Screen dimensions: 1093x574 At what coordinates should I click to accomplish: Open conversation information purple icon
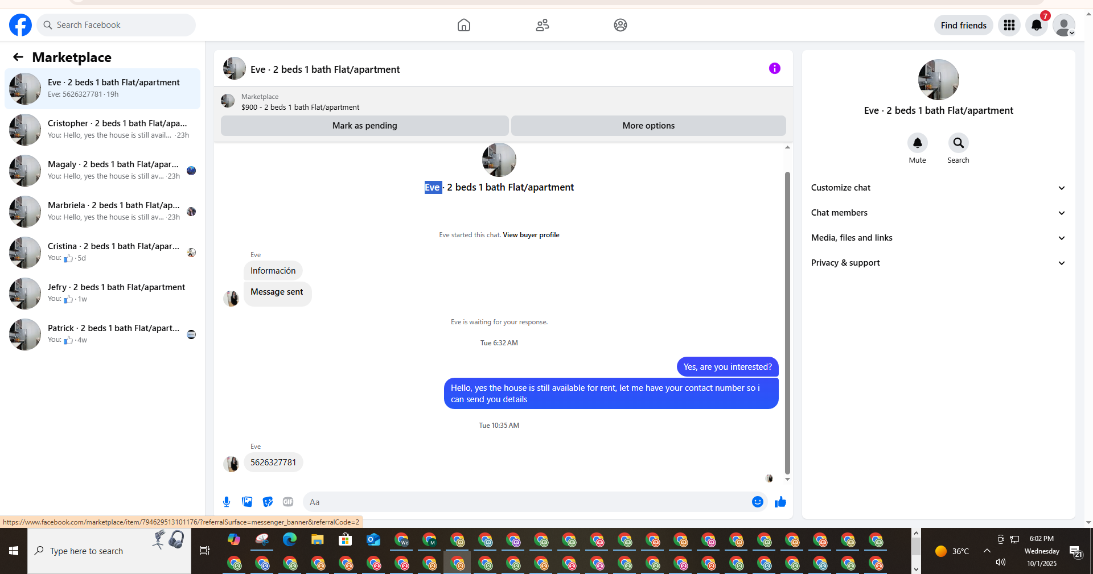pos(775,68)
